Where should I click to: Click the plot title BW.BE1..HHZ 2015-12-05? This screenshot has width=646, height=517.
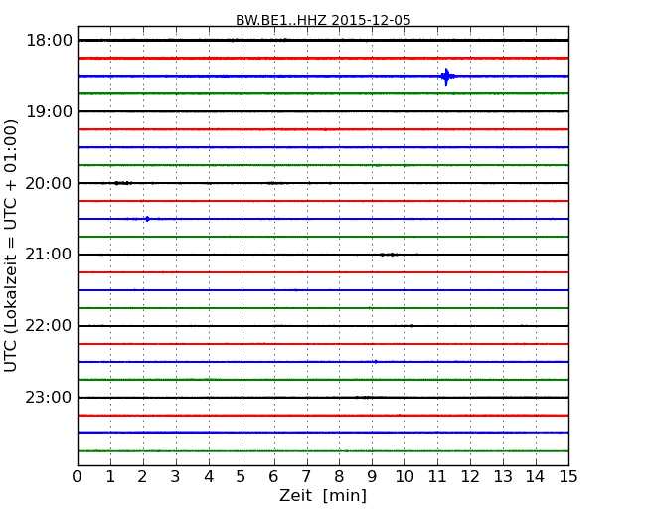[323, 20]
